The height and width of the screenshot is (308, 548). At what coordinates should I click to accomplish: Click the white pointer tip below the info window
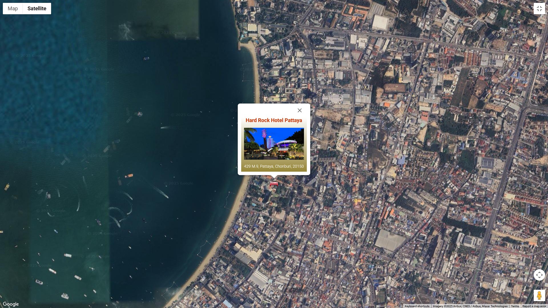coord(274,177)
